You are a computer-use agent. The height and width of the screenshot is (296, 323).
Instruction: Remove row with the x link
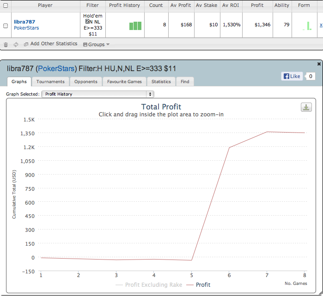click(x=321, y=25)
